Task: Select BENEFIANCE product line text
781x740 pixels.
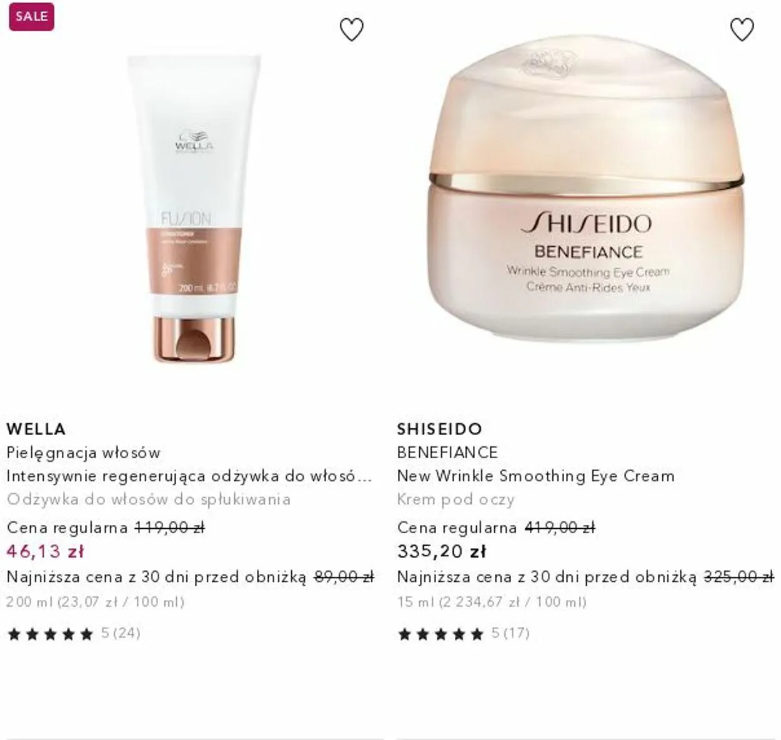Action: [447, 452]
